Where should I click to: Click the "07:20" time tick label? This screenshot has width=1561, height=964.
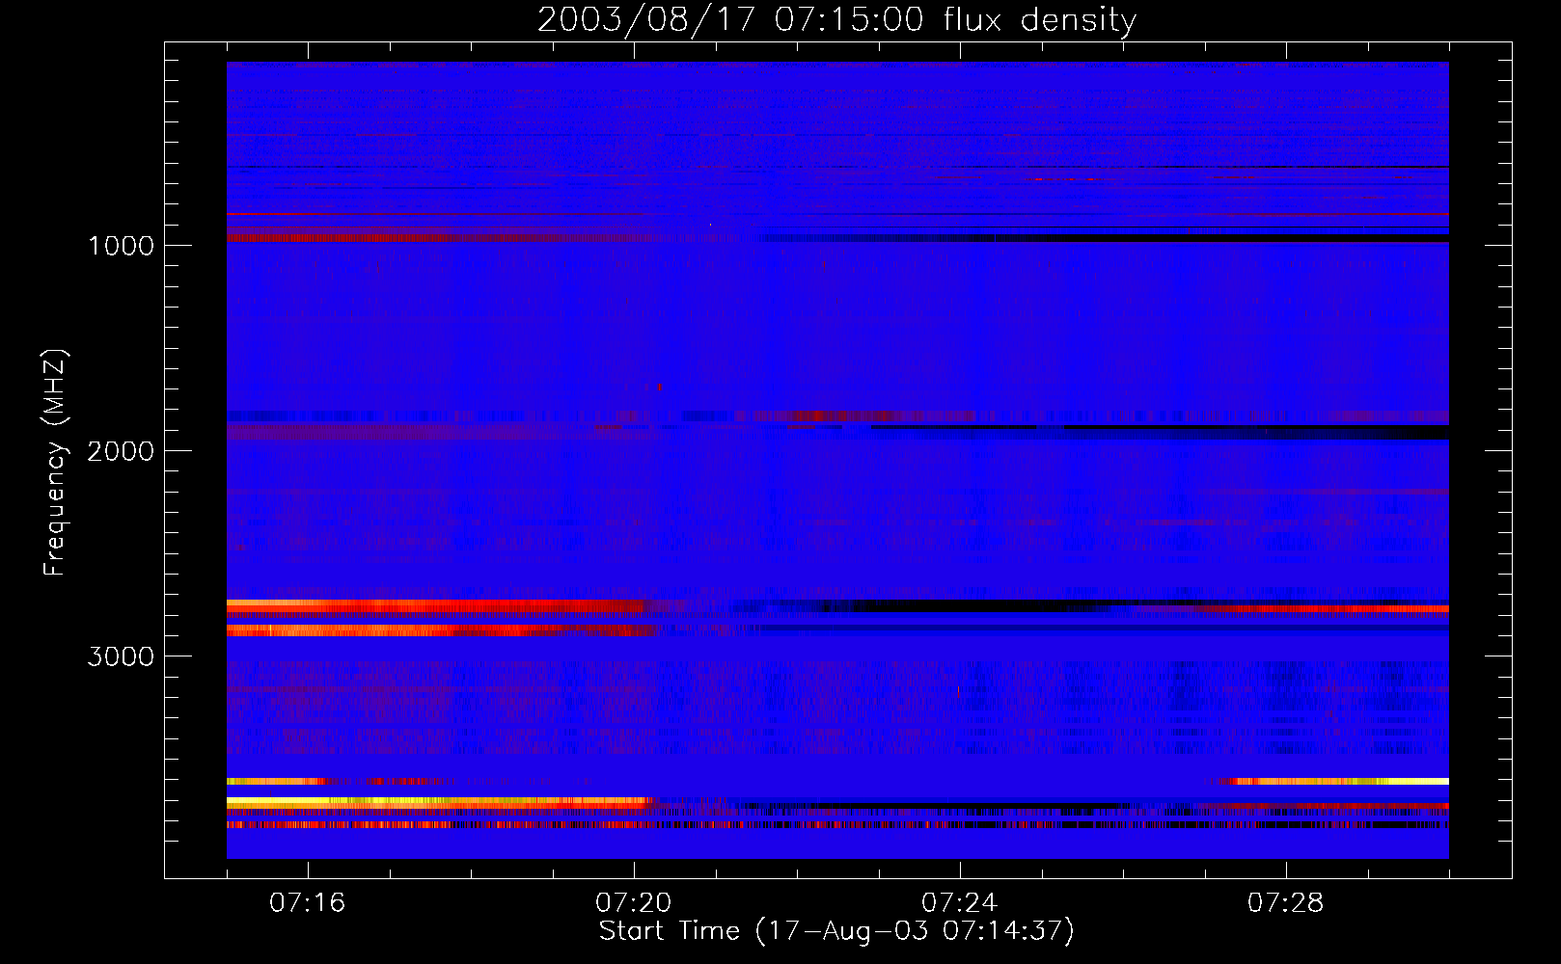[633, 903]
